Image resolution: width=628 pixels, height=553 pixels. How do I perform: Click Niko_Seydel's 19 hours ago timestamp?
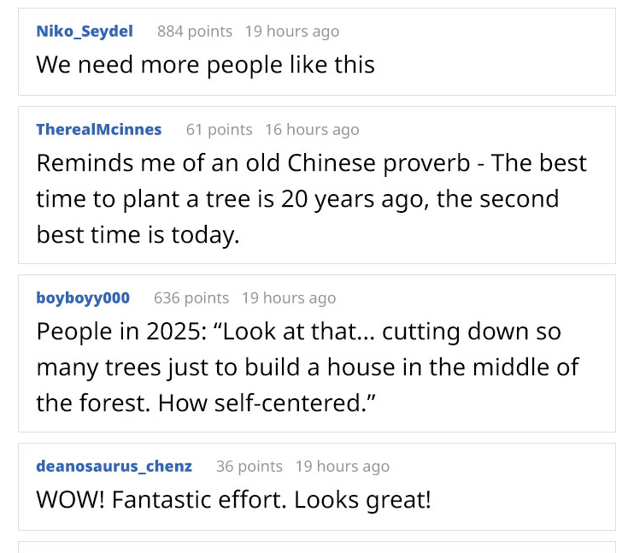[x=292, y=32]
